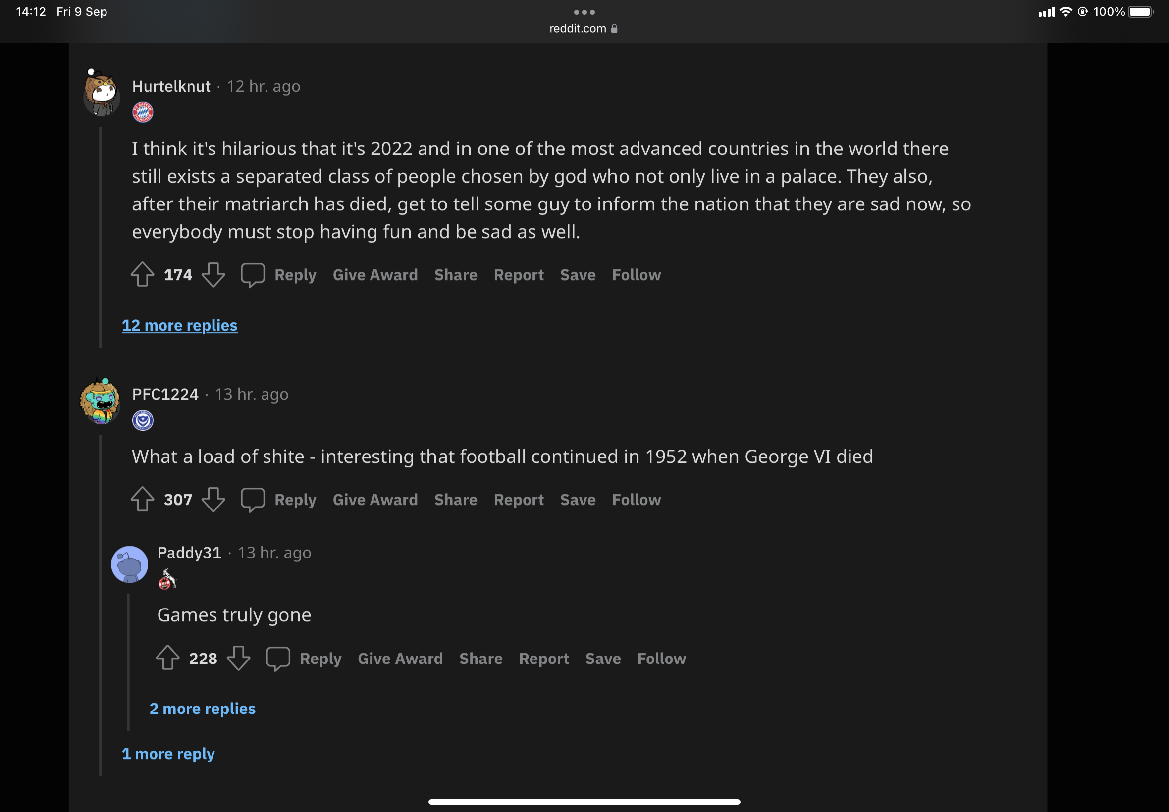Screen dimensions: 1169x812
Task: Open Hurtelknut's avatar profile picture
Action: (103, 94)
